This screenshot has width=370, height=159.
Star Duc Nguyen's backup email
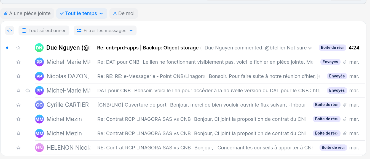pyautogui.click(x=18, y=48)
